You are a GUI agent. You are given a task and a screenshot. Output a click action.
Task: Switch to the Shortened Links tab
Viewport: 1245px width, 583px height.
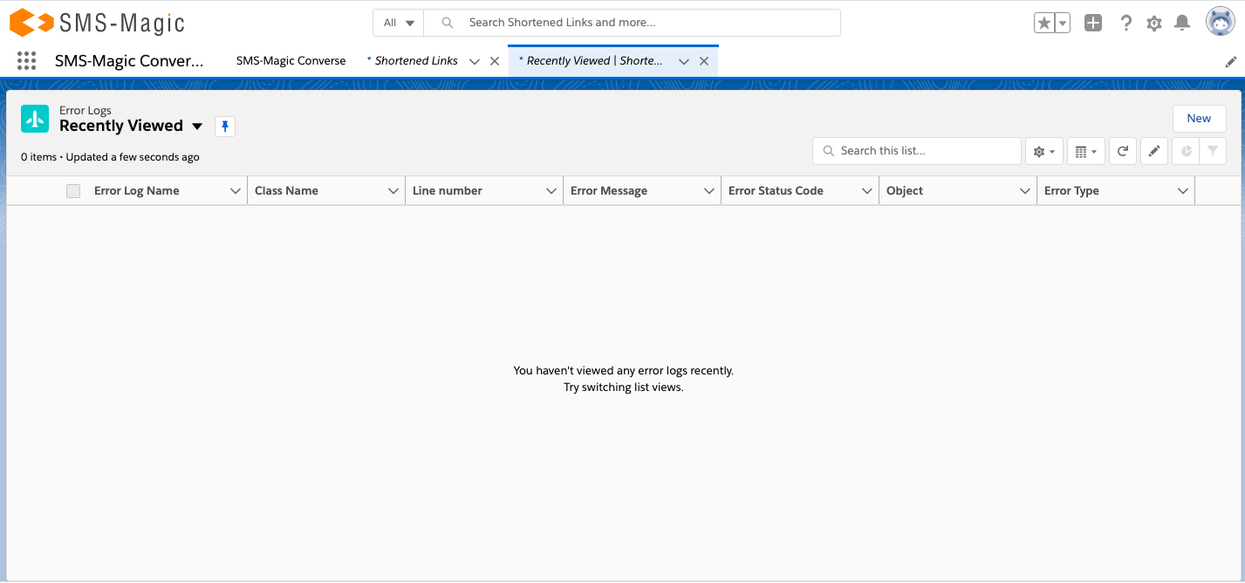[x=416, y=60]
